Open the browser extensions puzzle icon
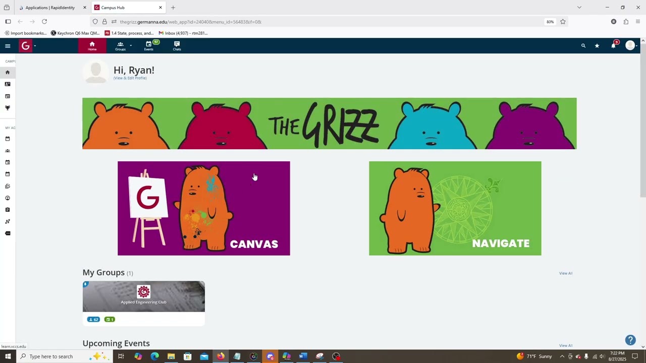The height and width of the screenshot is (363, 646). (626, 22)
